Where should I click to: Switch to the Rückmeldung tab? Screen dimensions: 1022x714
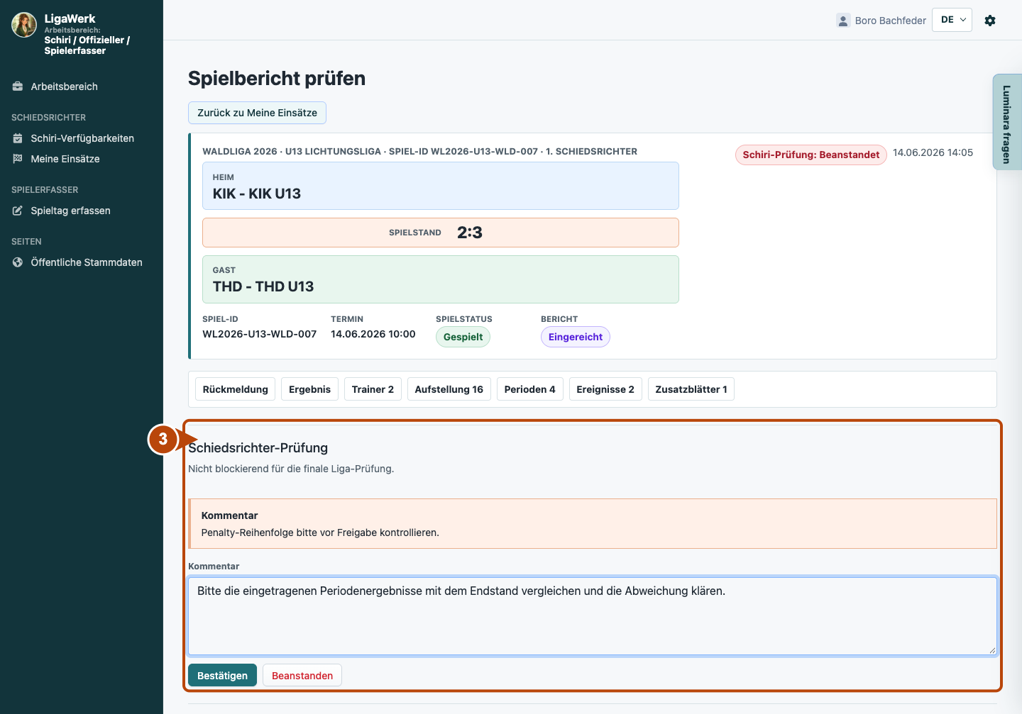pos(236,389)
